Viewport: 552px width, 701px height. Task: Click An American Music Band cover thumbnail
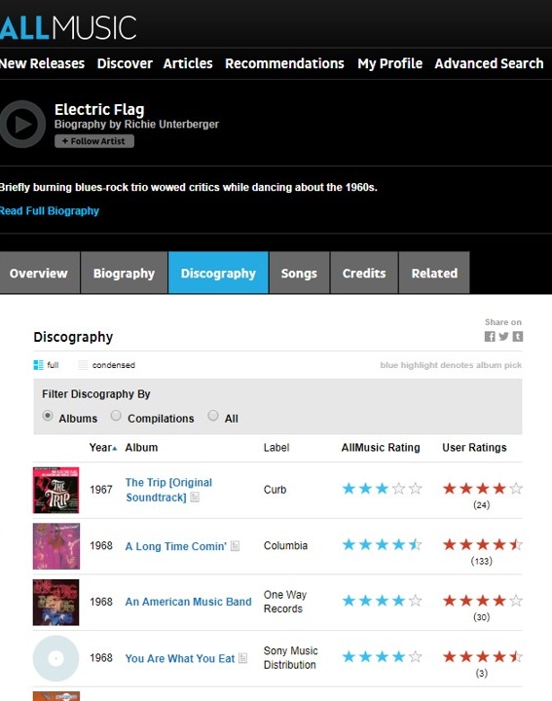coord(55,603)
